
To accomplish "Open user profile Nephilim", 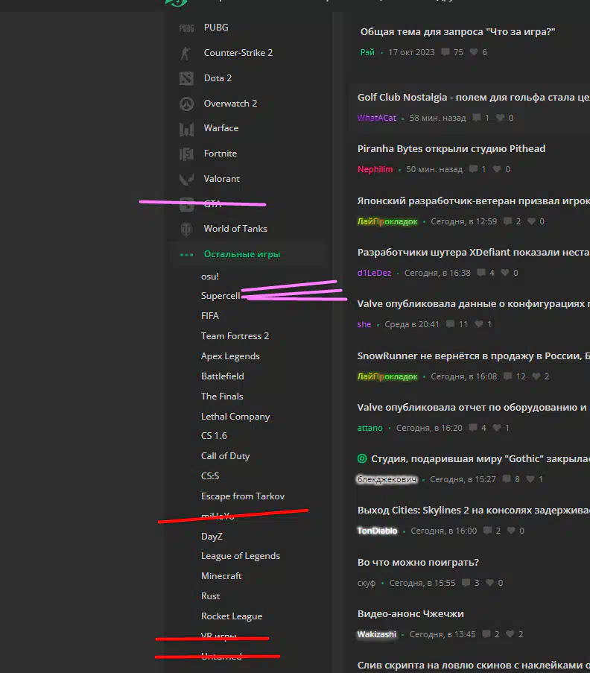I will click(x=375, y=169).
